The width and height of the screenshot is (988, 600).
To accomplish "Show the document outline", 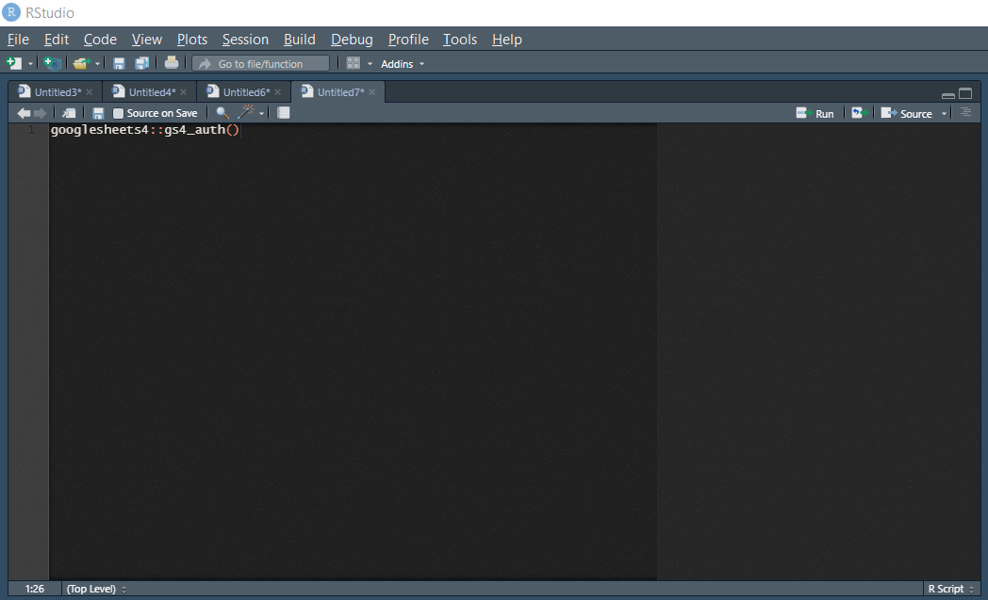I will tap(965, 113).
